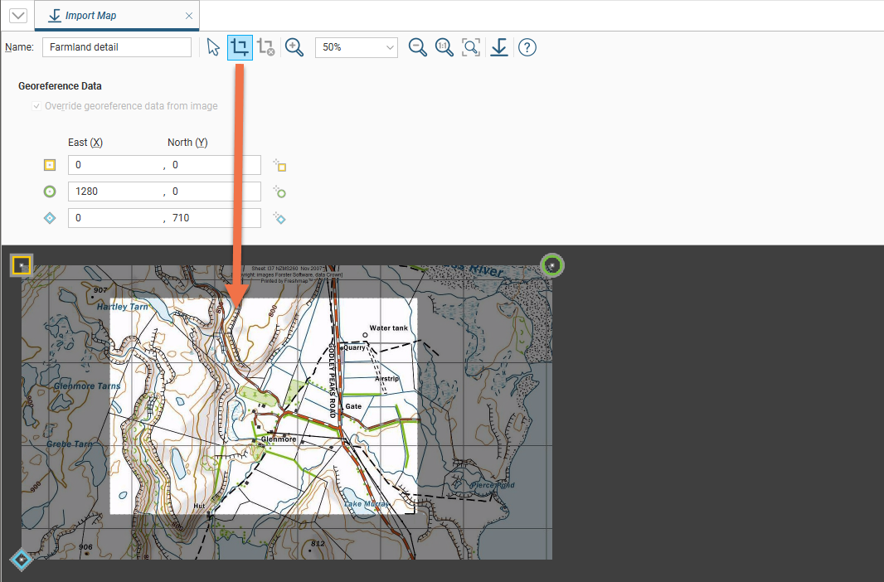
Task: Toggle Override georeference data from image checkbox
Action: [x=36, y=106]
